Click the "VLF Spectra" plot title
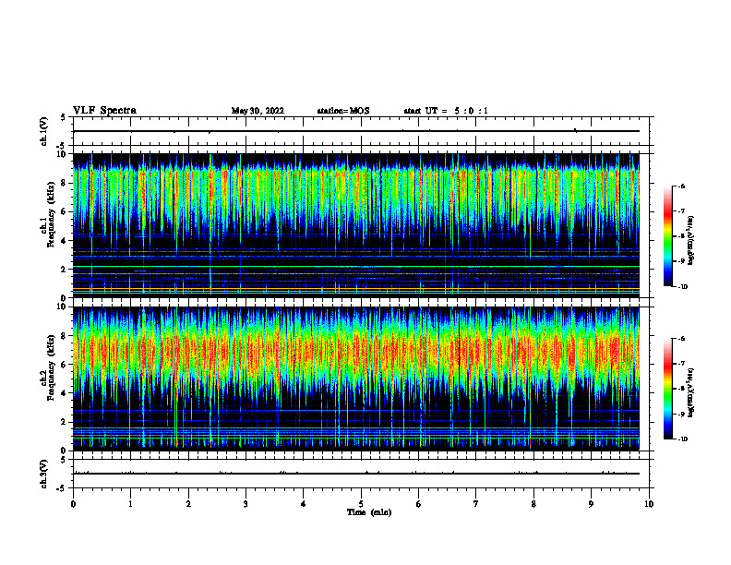731x565 pixels. click(104, 111)
